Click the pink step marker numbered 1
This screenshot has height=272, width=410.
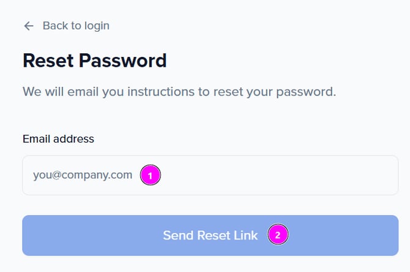[151, 175]
